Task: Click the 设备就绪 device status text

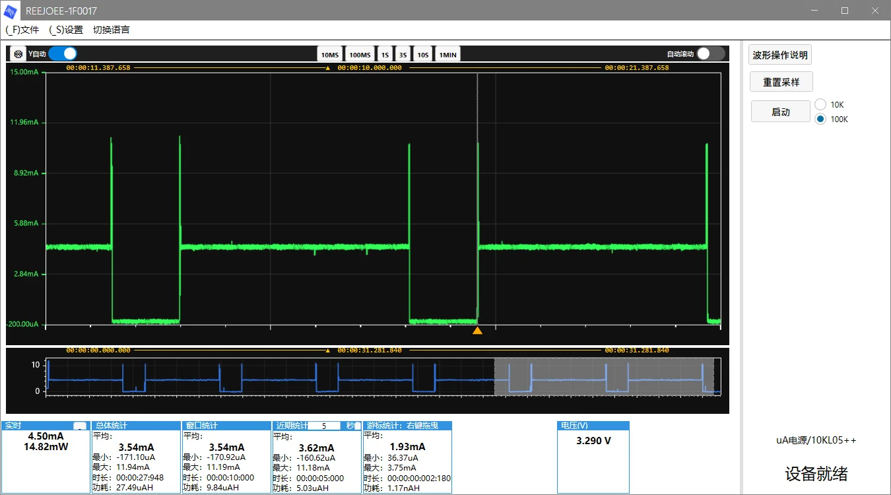Action: point(816,473)
